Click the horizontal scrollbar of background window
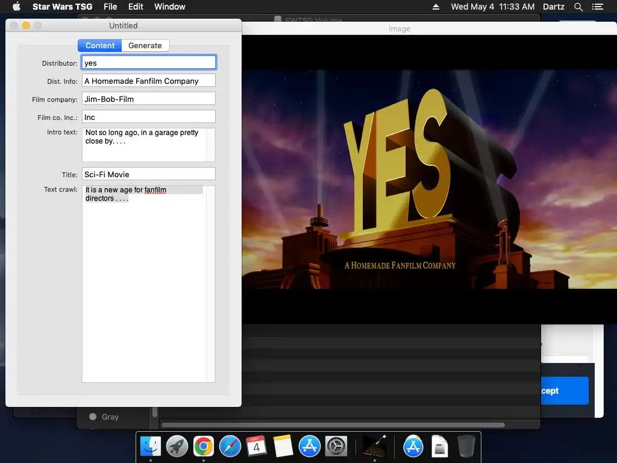Image resolution: width=617 pixels, height=463 pixels. click(x=333, y=425)
